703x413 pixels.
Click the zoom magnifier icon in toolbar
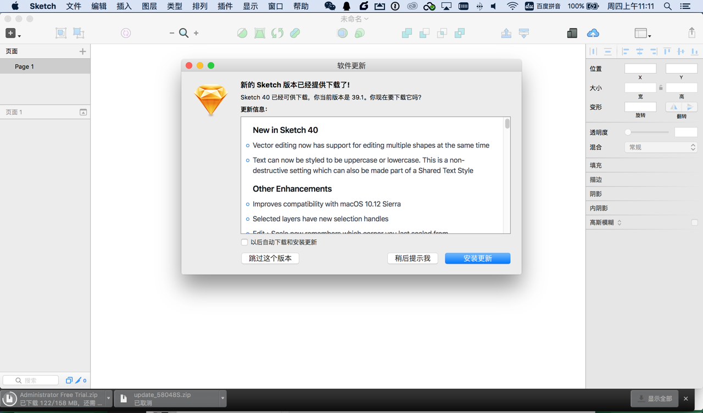pyautogui.click(x=184, y=34)
